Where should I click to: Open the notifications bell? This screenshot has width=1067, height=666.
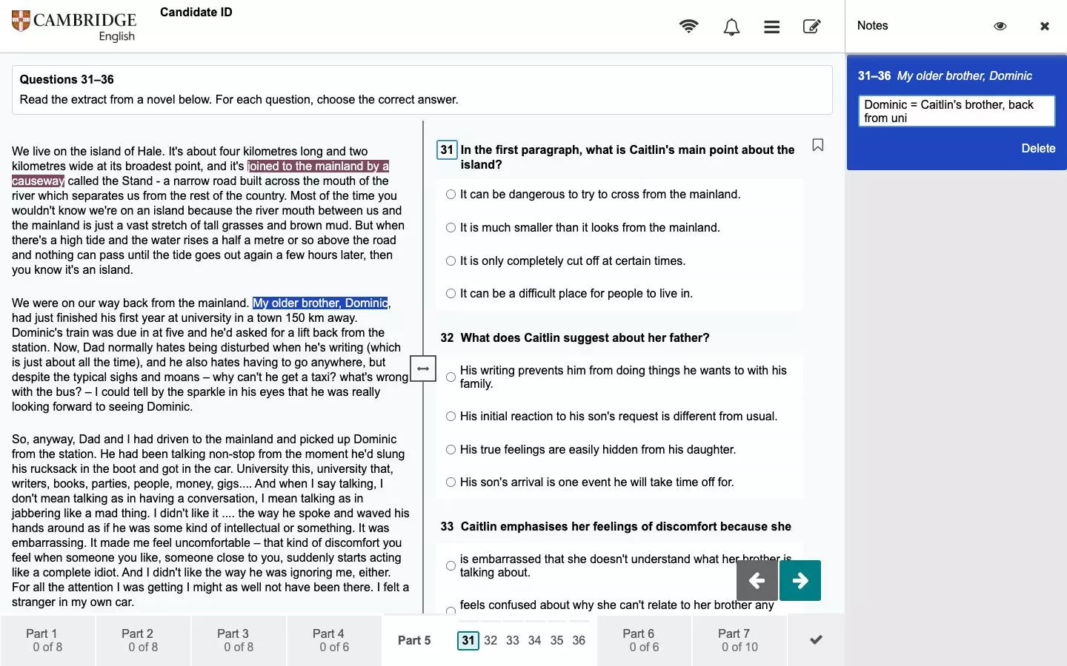pyautogui.click(x=731, y=27)
